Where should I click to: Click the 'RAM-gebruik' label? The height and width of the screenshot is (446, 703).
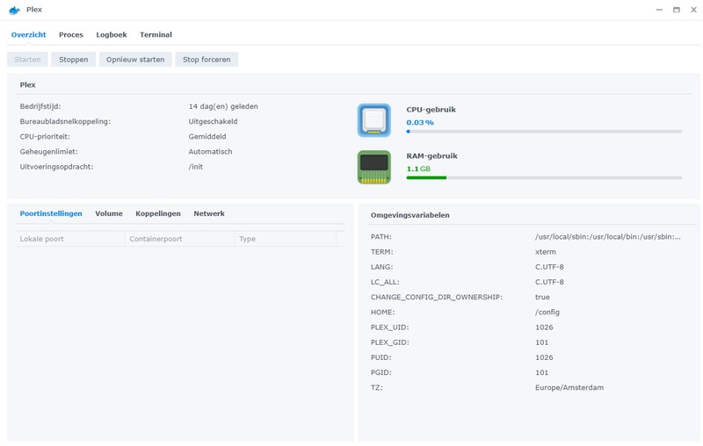(431, 155)
